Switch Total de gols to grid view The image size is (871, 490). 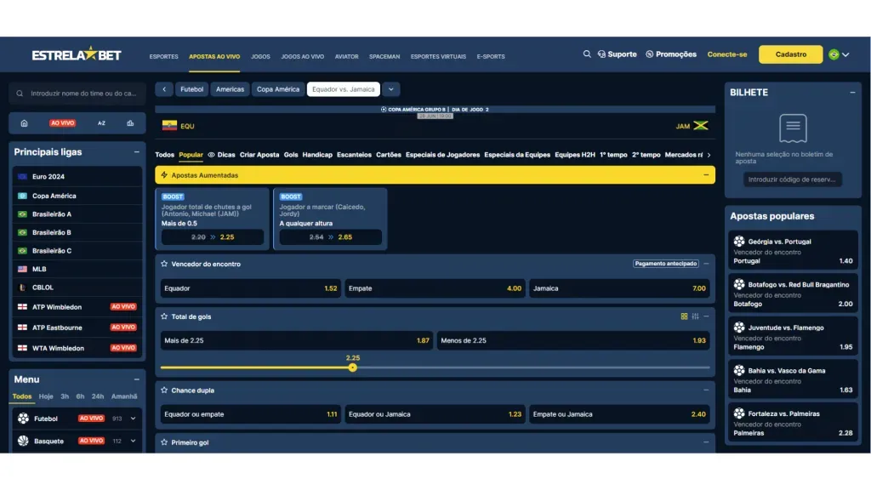pos(684,316)
